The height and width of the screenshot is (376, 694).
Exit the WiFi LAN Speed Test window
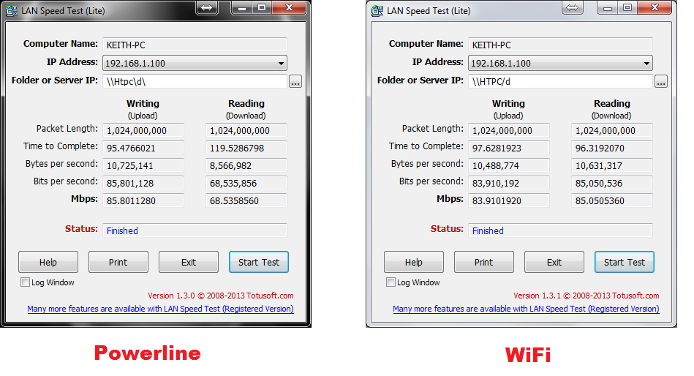tap(554, 262)
